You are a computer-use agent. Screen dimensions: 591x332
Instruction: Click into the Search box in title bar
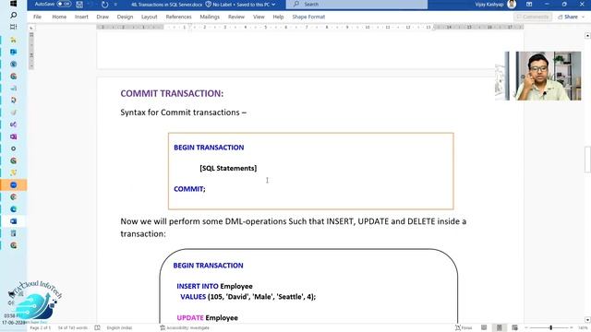pos(356,4)
